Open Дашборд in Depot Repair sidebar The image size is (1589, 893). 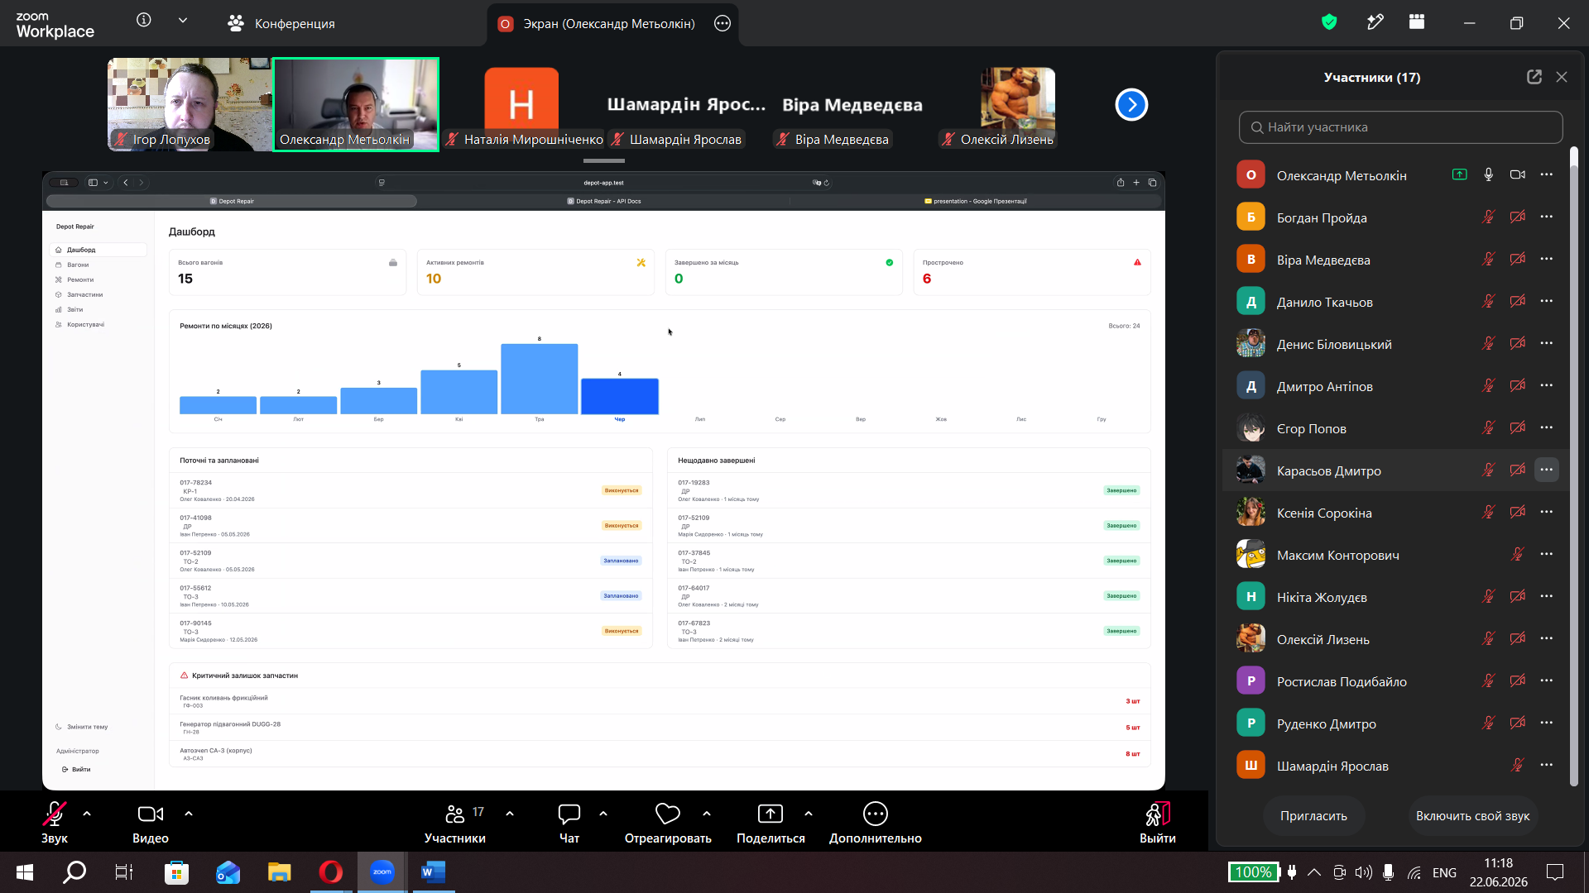coord(99,250)
